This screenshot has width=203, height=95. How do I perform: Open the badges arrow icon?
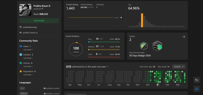(183, 37)
